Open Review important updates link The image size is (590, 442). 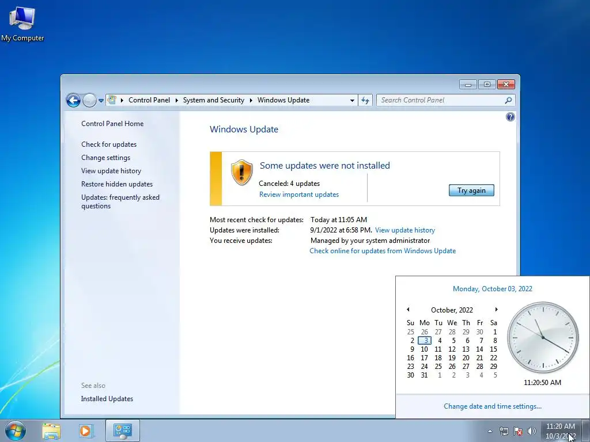(x=299, y=195)
